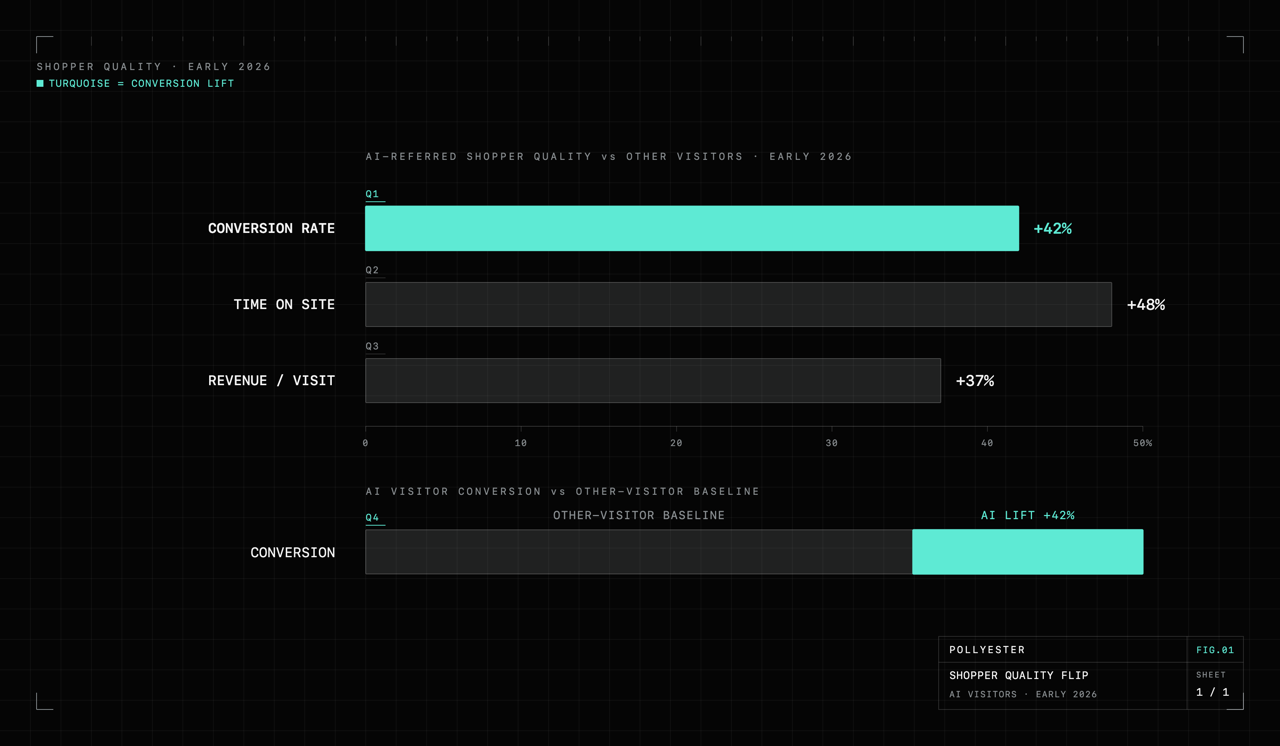Click axis tick label 50%
Viewport: 1280px width, 746px height.
[x=1142, y=443]
